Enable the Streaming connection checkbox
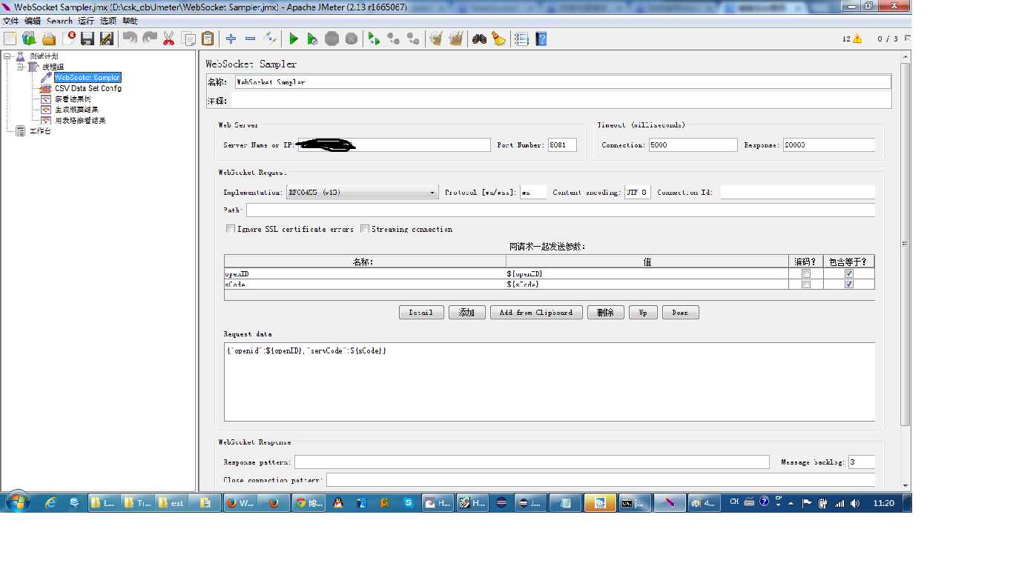1013x569 pixels. pyautogui.click(x=365, y=229)
